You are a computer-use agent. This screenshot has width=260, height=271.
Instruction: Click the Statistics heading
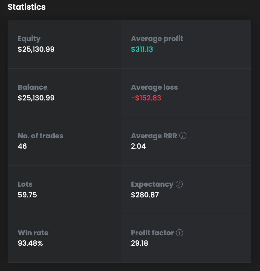pyautogui.click(x=27, y=7)
